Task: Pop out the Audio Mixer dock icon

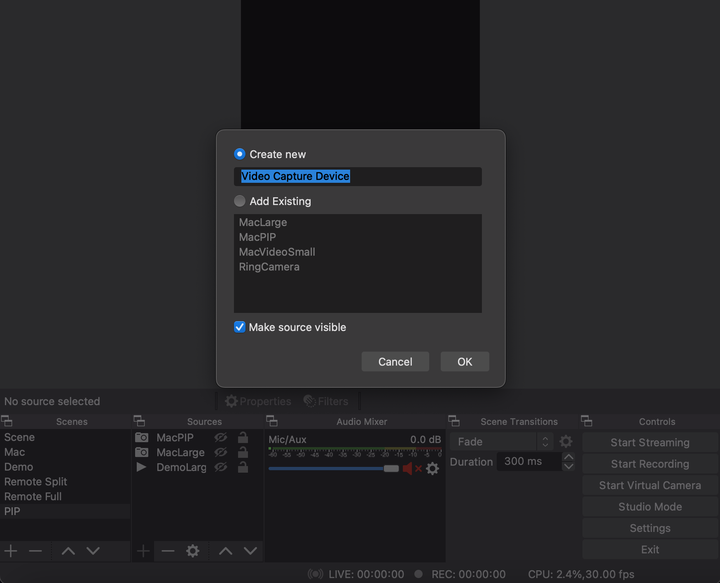Action: [272, 421]
